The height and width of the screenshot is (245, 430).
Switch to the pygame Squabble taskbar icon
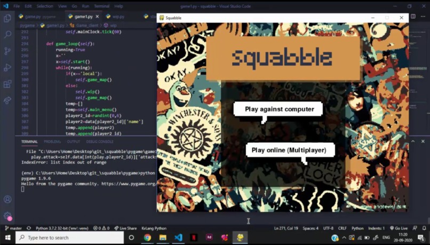click(240, 238)
